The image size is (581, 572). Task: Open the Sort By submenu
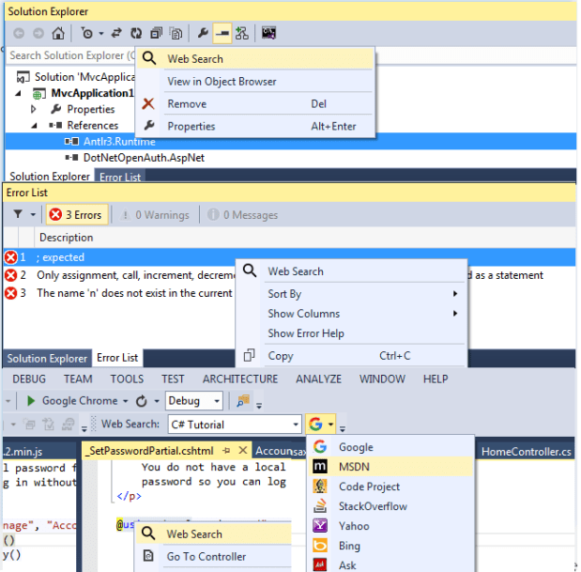click(351, 294)
